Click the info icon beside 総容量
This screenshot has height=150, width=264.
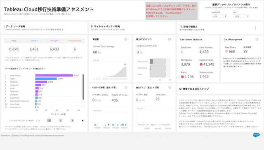coord(125,39)
